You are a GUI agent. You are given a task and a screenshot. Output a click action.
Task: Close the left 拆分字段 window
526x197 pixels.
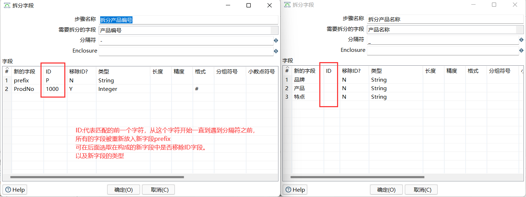pos(270,5)
